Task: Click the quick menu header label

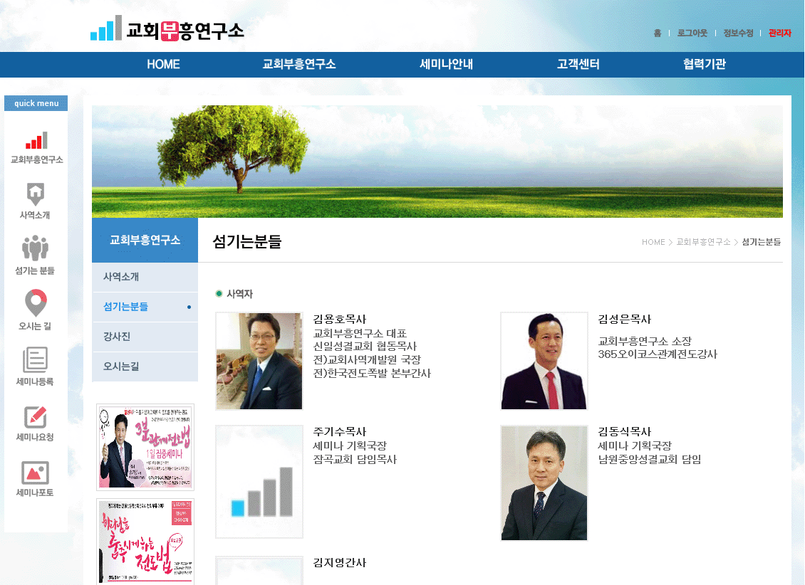Action: coord(36,103)
